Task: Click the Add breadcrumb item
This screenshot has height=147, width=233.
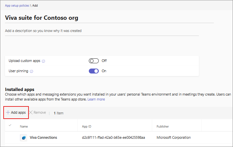Action: (x=35, y=6)
